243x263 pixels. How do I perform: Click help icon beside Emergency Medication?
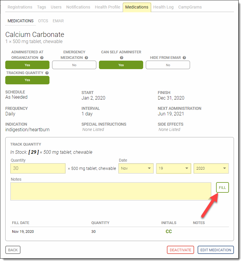86,58
